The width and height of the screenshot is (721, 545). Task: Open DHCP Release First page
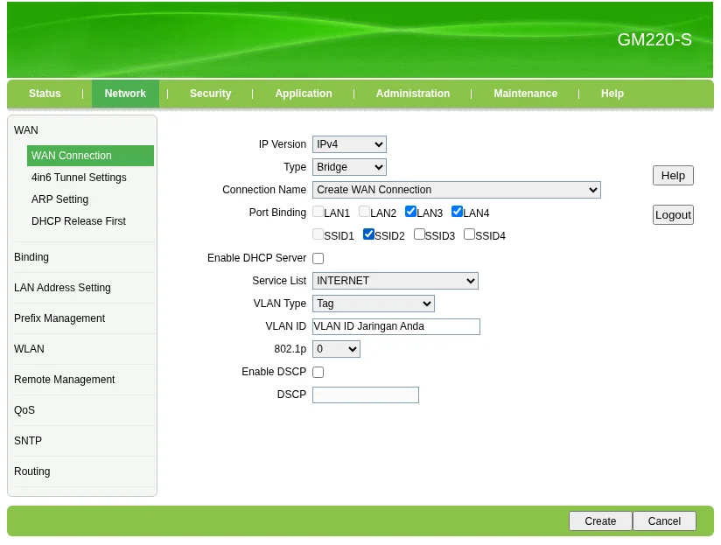(x=79, y=221)
